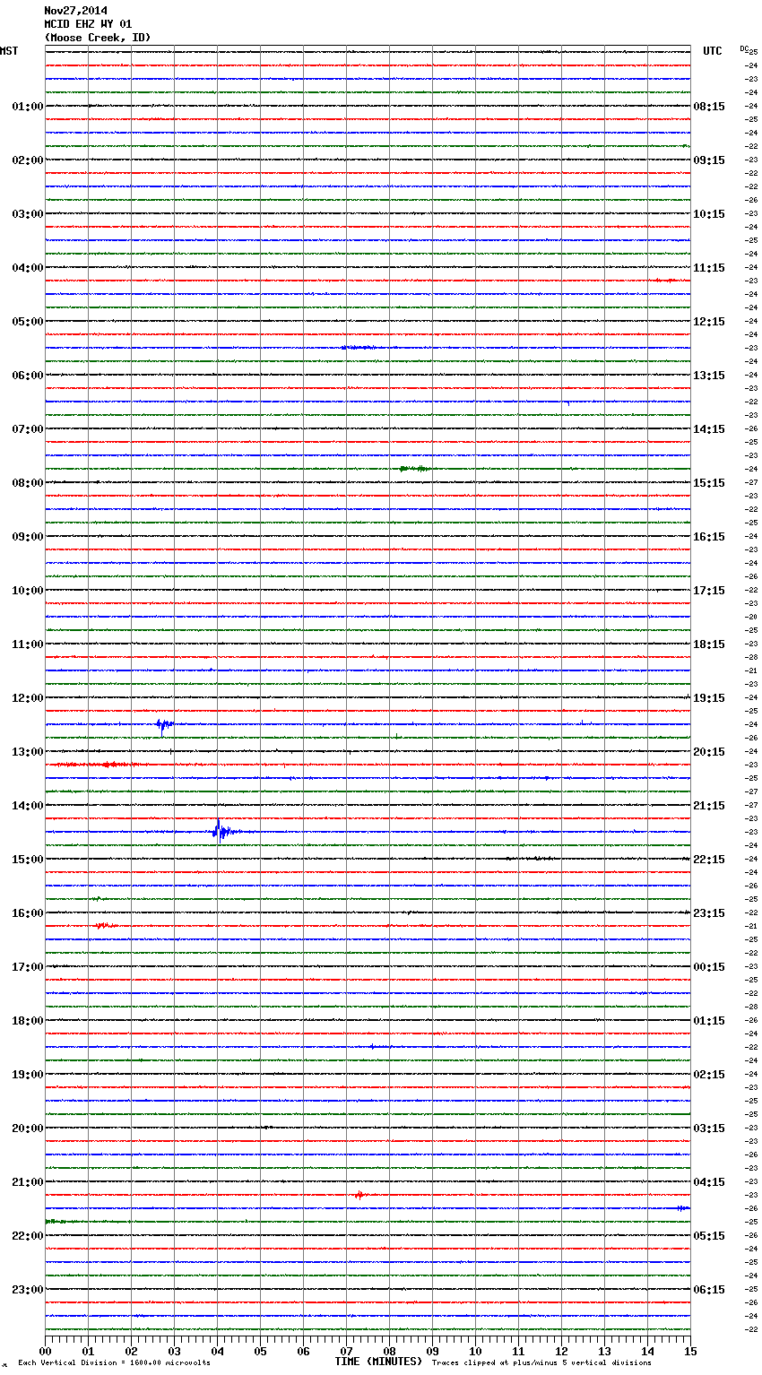The width and height of the screenshot is (762, 1375).
Task: Select the 19:15 UTC time label
Action: (709, 698)
